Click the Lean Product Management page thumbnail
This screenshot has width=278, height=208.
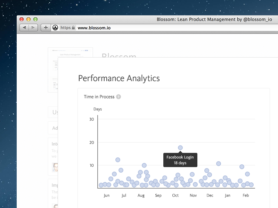coord(70,70)
